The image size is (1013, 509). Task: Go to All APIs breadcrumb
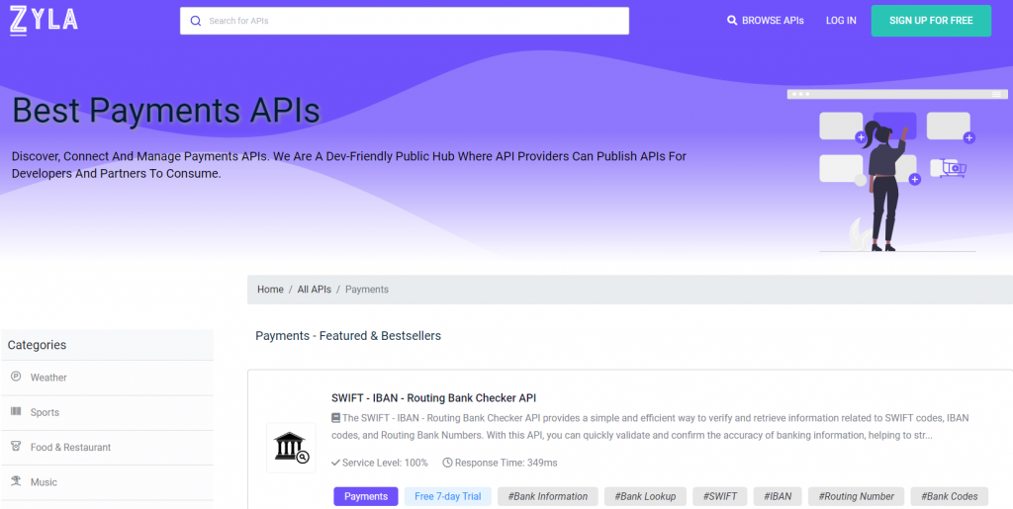click(x=314, y=290)
